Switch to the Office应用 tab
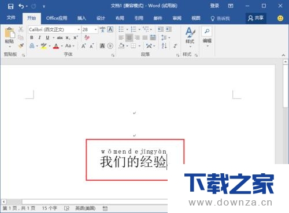This screenshot has width=289, height=213. tap(57, 18)
